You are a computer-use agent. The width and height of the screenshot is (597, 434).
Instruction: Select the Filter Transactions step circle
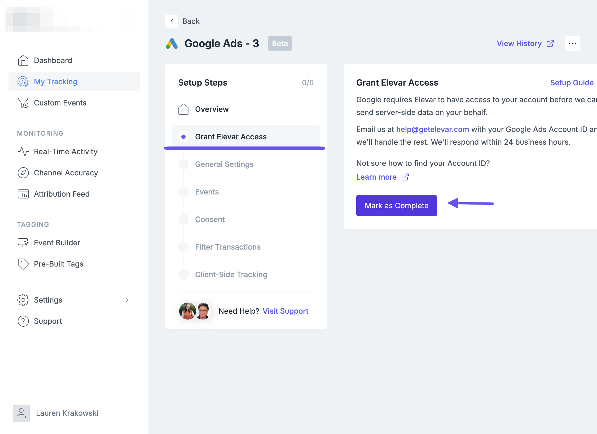coord(183,247)
